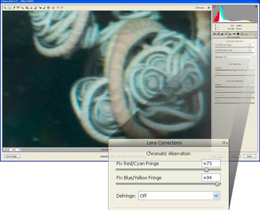Image resolution: width=260 pixels, height=215 pixels.
Task: Click Blue/Yellow Fringe value in small side panel
Action: click(251, 50)
